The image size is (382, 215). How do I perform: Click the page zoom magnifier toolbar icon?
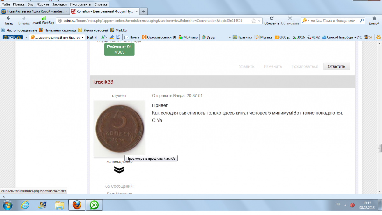click(118, 37)
